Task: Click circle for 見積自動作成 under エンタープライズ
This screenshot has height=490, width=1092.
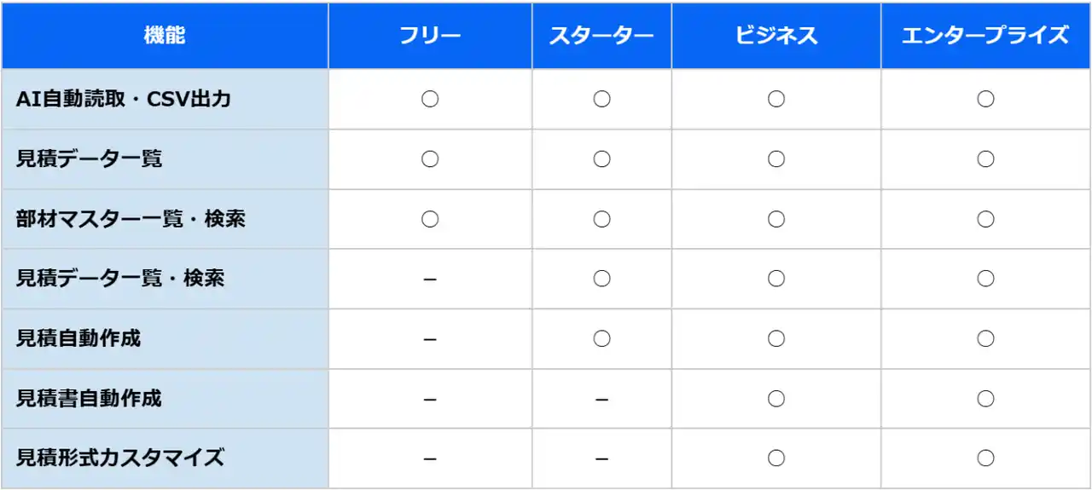Action: tap(985, 338)
